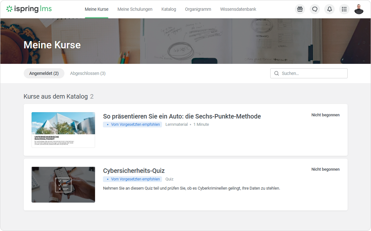Navigate to Organigramm

pos(198,9)
